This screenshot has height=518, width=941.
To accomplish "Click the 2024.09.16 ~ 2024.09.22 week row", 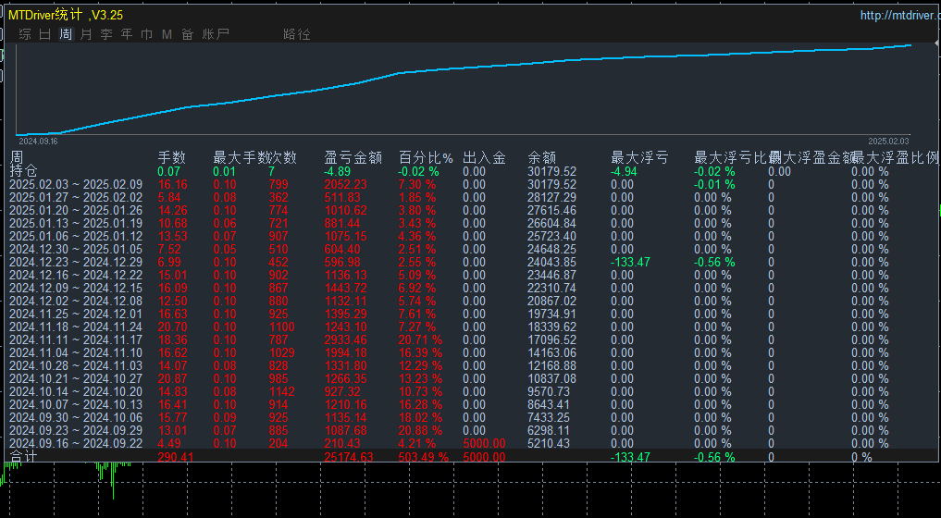I will [x=76, y=443].
